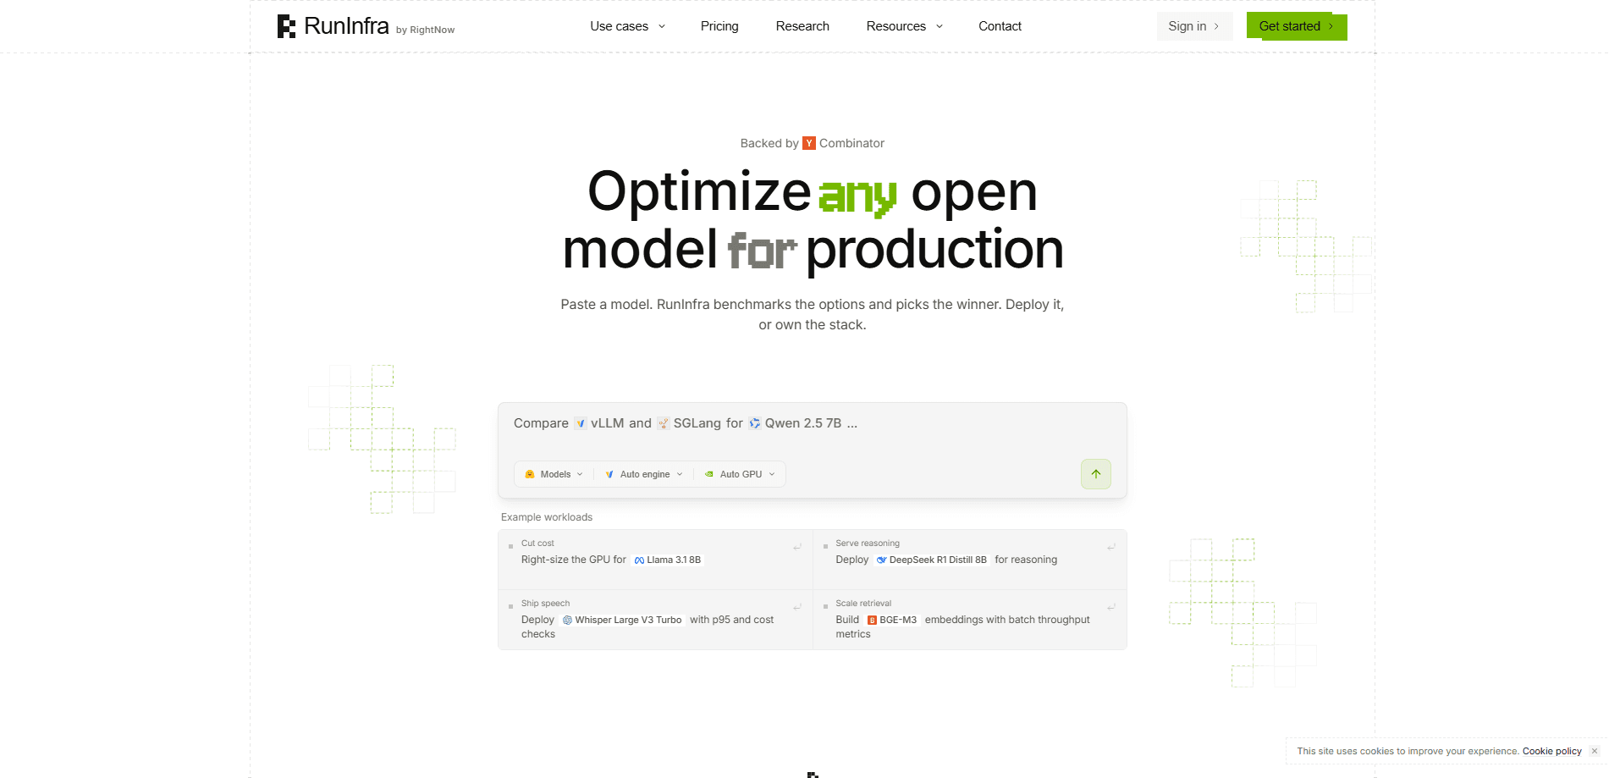Submit the prompt with the green up-arrow
The image size is (1609, 778).
click(x=1095, y=474)
